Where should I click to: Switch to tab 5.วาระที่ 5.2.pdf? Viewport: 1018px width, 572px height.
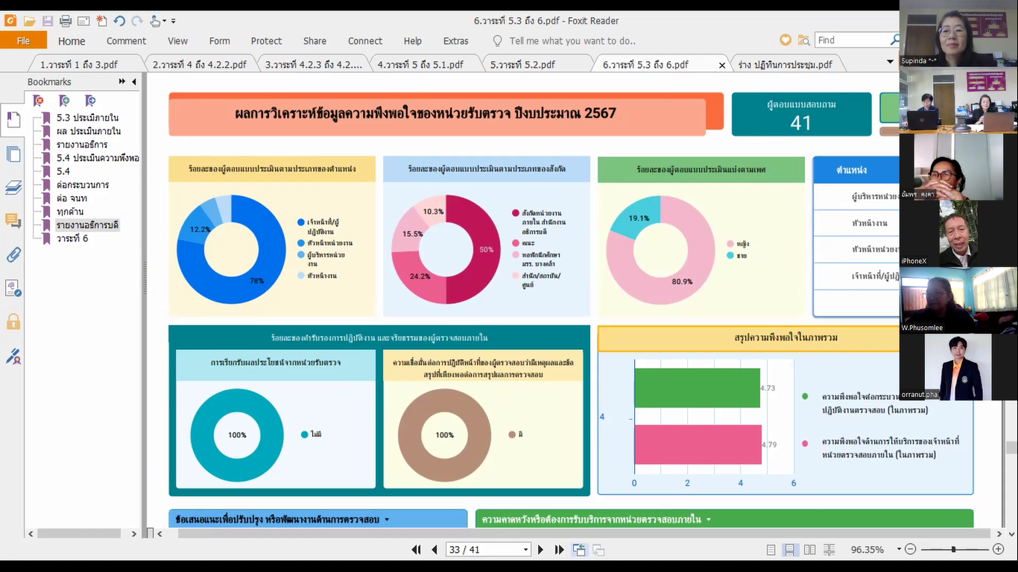coord(522,65)
